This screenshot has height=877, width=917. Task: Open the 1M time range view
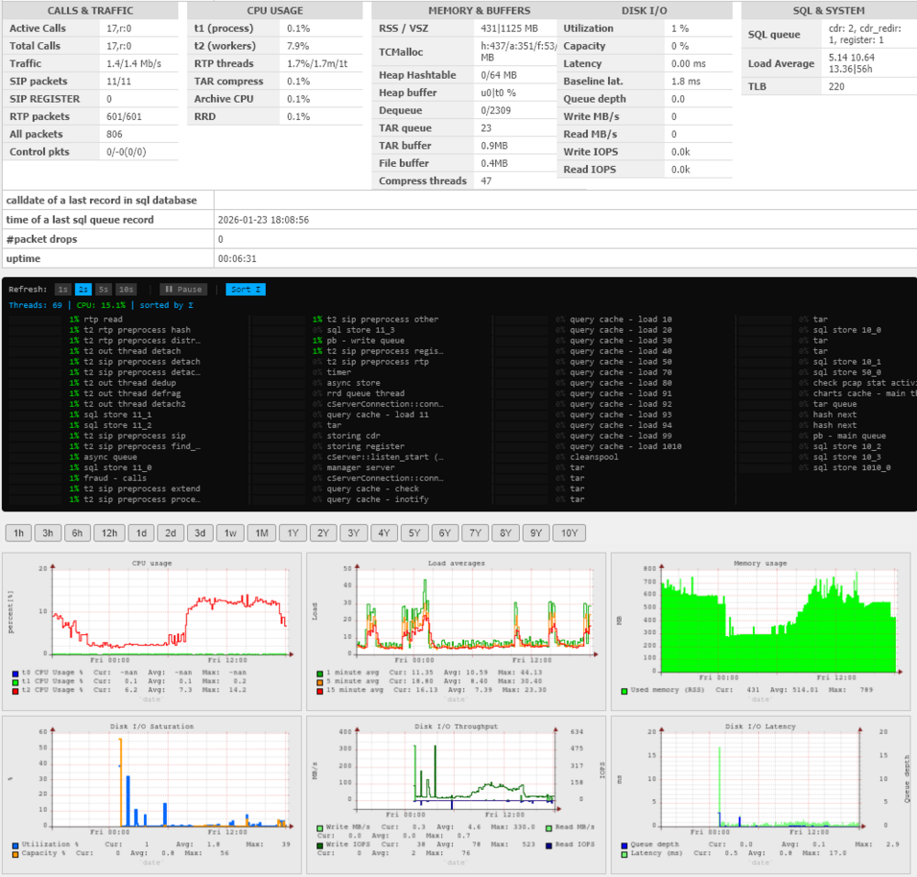pos(261,532)
